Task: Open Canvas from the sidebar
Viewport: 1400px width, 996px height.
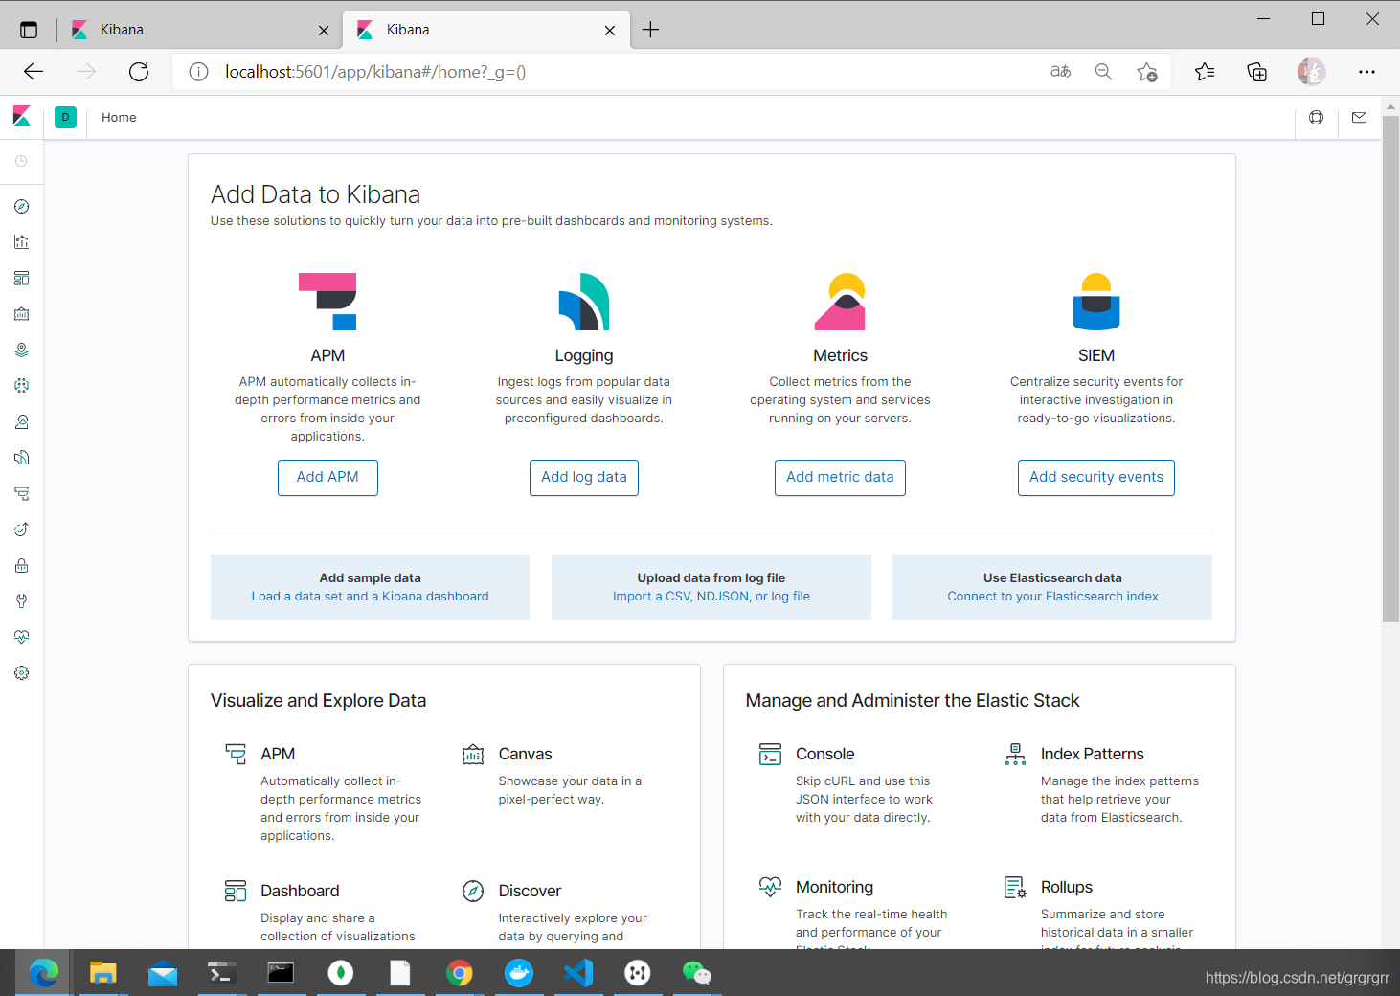Action: coord(21,314)
